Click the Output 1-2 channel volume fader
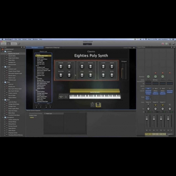The height and width of the screenshot is (176, 176). (x=168, y=119)
